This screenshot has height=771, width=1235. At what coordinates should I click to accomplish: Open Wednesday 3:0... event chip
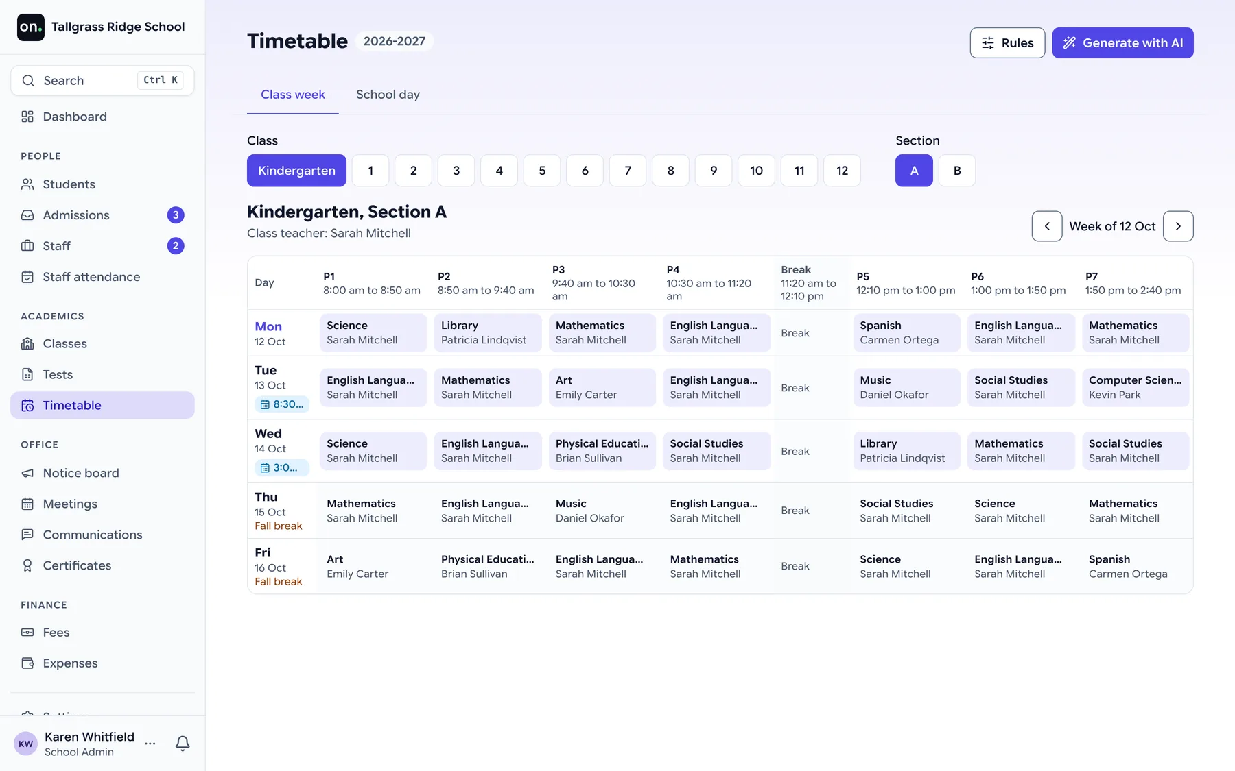(x=282, y=467)
